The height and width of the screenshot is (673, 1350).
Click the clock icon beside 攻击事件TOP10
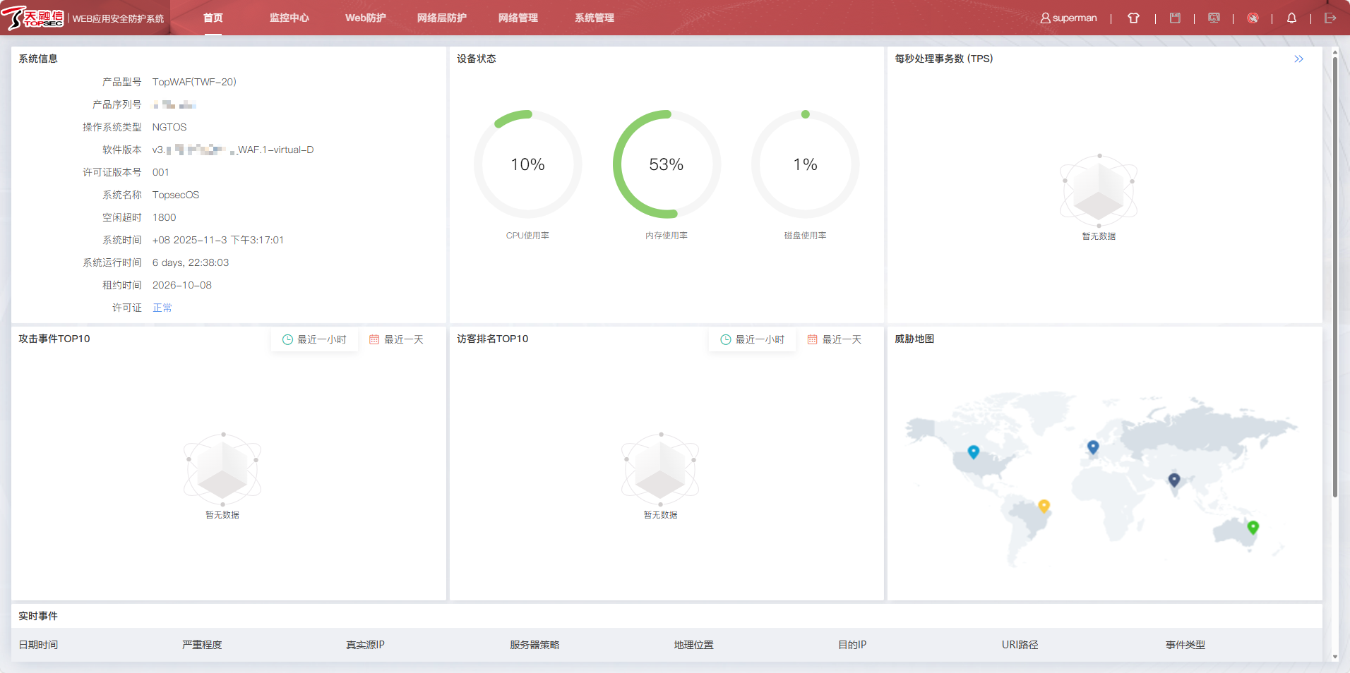point(287,339)
